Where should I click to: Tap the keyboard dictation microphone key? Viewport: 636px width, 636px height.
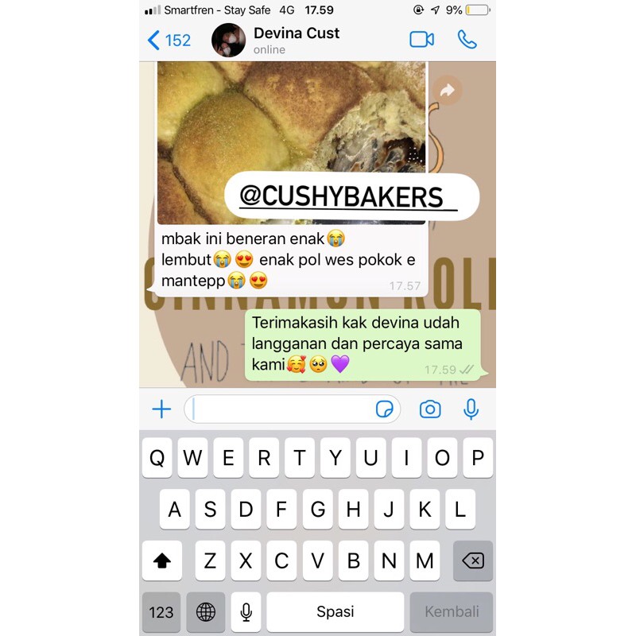[246, 611]
